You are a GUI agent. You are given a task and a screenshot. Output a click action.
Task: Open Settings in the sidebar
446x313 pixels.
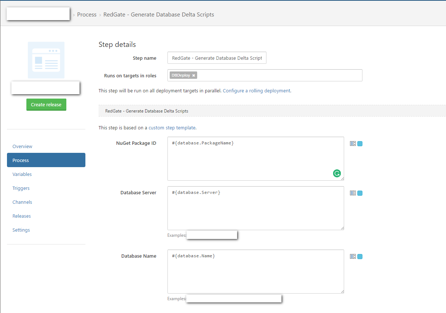pos(21,230)
